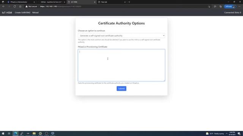The width and height of the screenshot is (243, 136).
Task: Open the Windows Start menu
Action: pyautogui.click(x=3, y=133)
